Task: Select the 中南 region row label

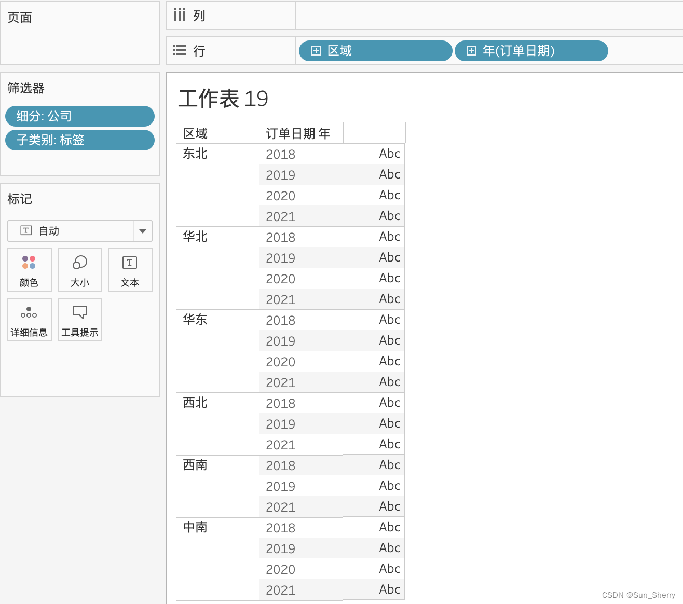Action: (x=195, y=527)
